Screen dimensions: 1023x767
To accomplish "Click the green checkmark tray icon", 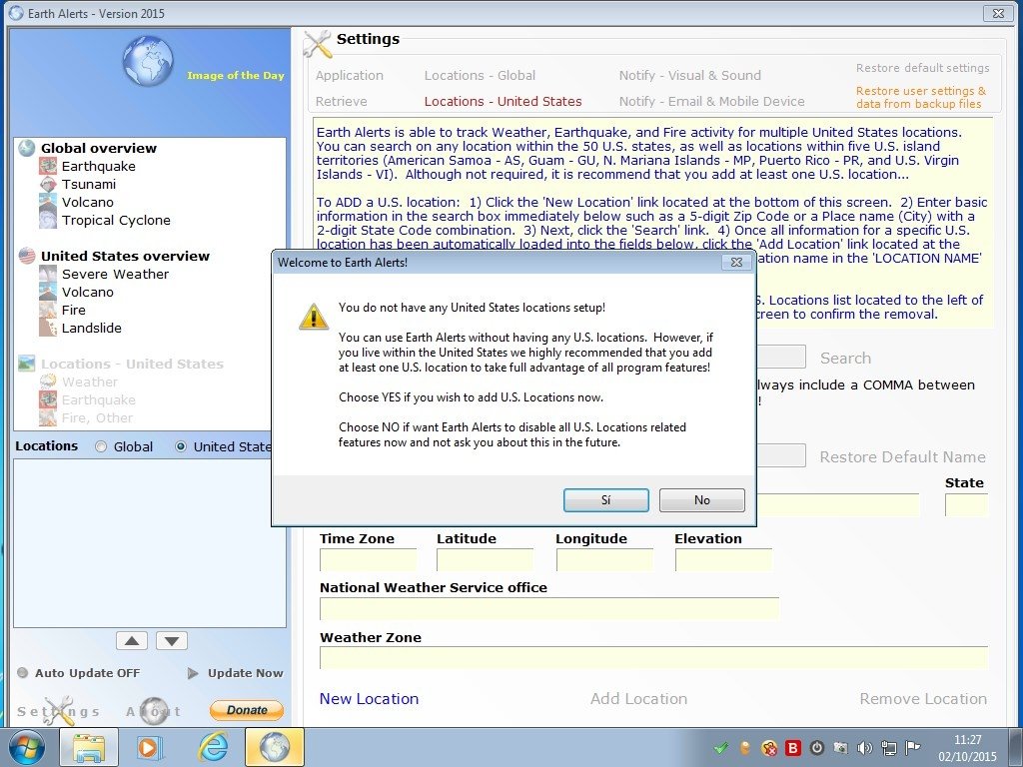I will (721, 747).
